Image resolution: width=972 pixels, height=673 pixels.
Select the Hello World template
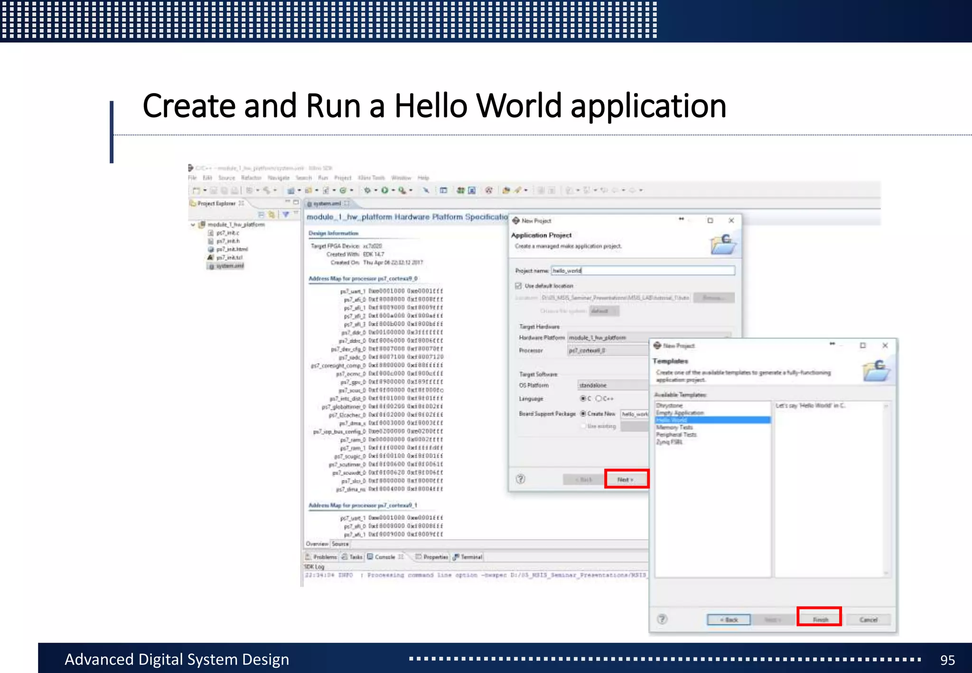713,420
